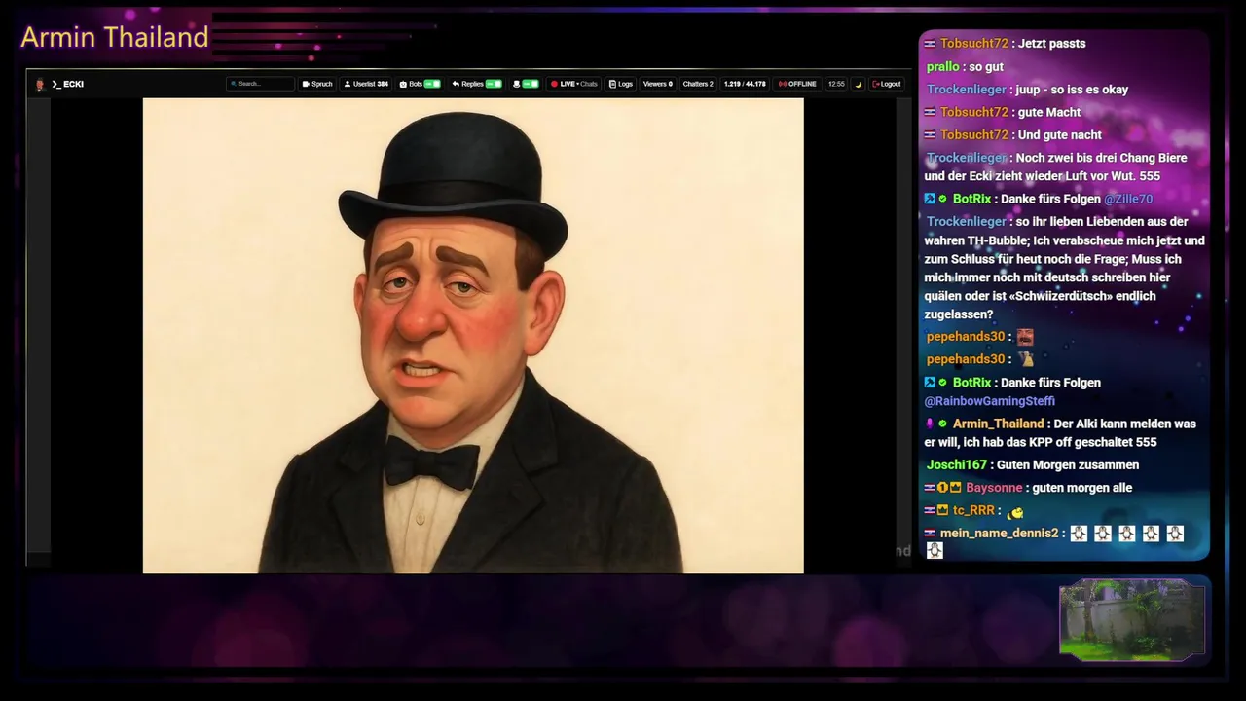This screenshot has width=1246, height=701.
Task: Click the Thai flag badge beside tc_RRR
Action: [x=930, y=510]
